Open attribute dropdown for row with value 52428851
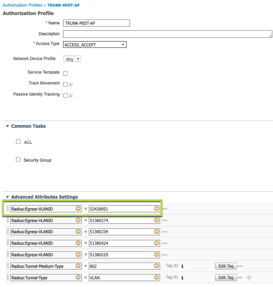273x287 pixels. point(78,208)
